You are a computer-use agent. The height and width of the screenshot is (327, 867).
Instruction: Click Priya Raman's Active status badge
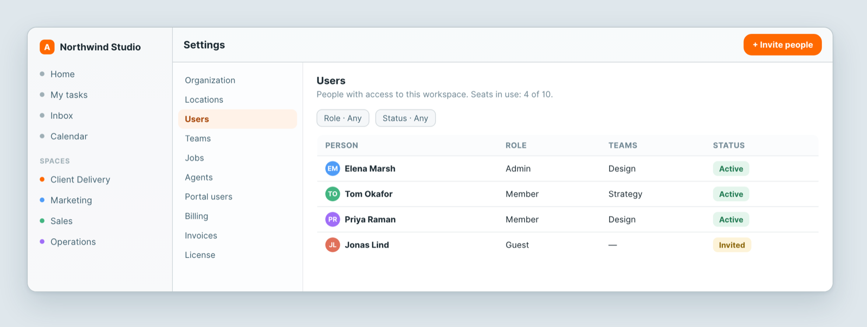(731, 219)
